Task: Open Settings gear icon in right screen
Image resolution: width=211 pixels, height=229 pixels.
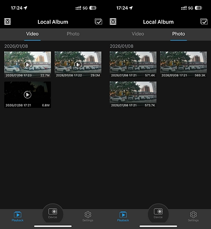Action: pyautogui.click(x=193, y=214)
